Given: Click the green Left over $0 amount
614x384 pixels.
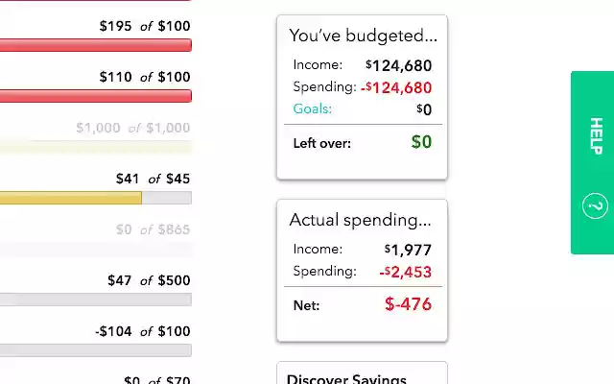Looking at the screenshot, I should (421, 142).
